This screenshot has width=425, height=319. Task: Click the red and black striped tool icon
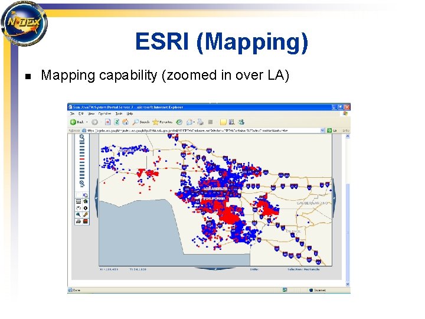(x=86, y=222)
